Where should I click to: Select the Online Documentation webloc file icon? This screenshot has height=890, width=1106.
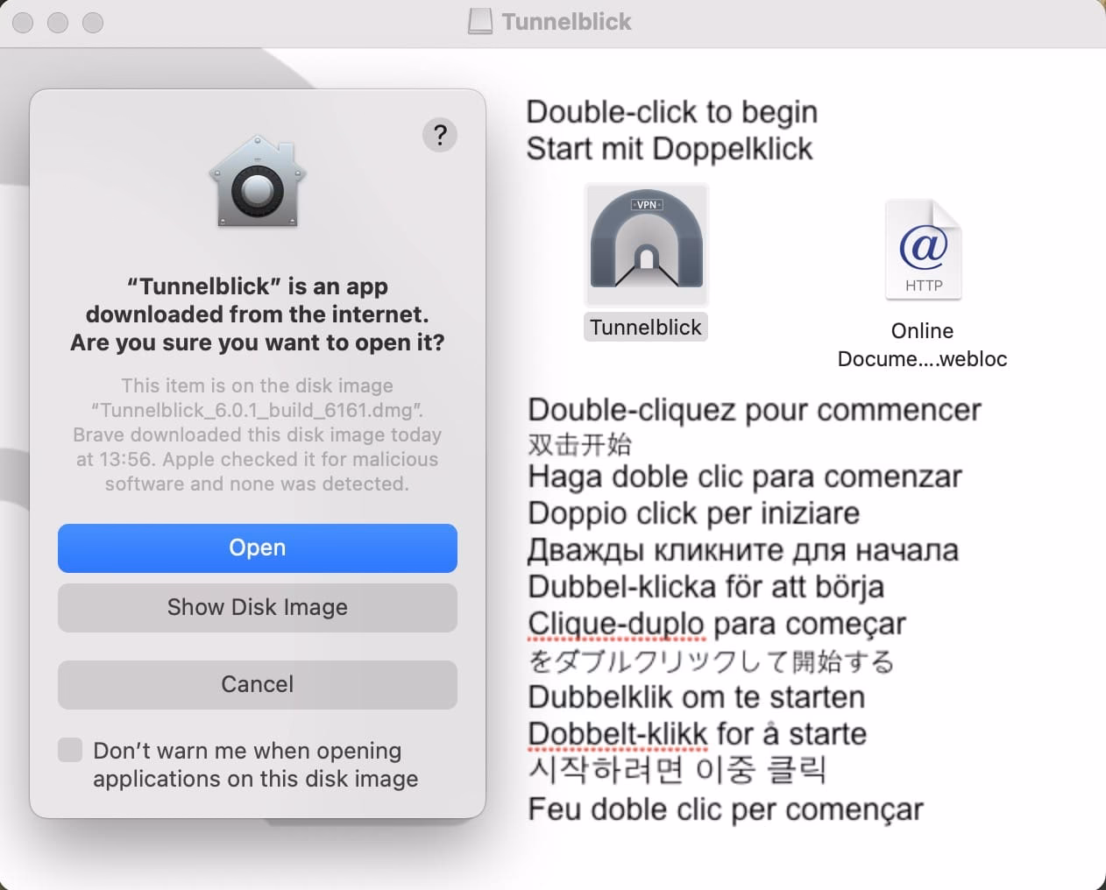(x=923, y=250)
